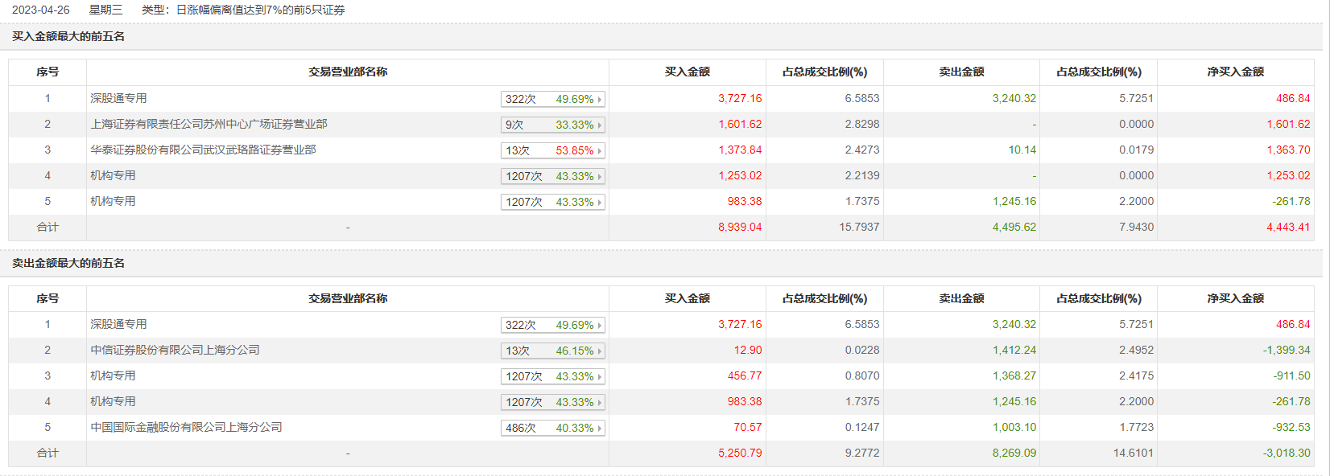Click the arrow icon beside 33.33% win rate
The height and width of the screenshot is (476, 1330).
tap(600, 125)
